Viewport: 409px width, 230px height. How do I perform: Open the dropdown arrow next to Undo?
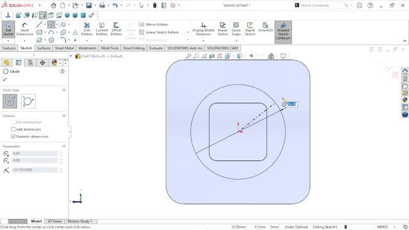click(x=121, y=5)
